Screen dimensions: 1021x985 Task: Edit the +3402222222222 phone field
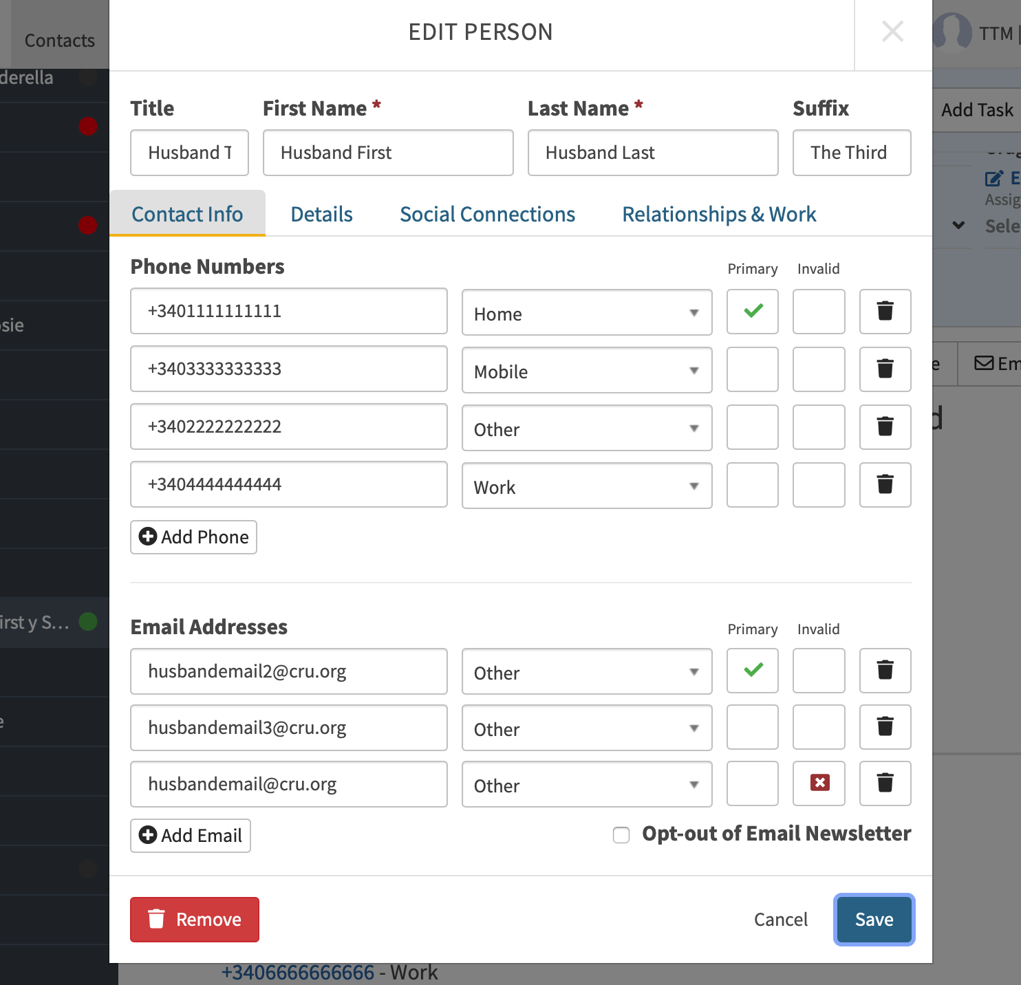click(x=289, y=426)
